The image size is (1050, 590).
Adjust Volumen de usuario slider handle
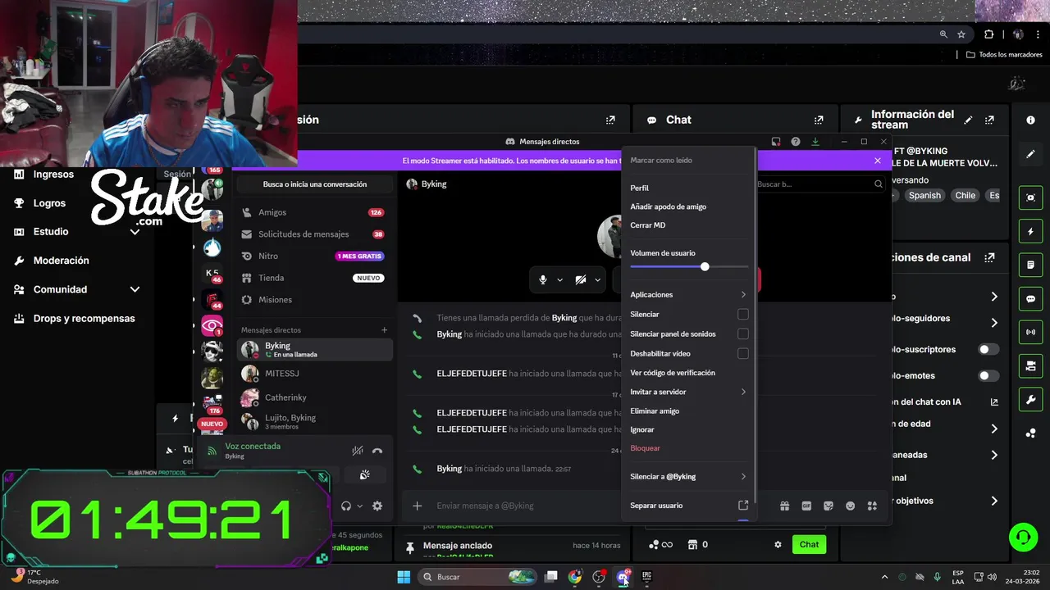point(705,266)
